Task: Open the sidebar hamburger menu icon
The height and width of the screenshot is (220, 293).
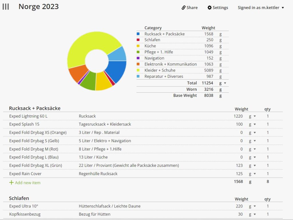Action: (x=6, y=7)
